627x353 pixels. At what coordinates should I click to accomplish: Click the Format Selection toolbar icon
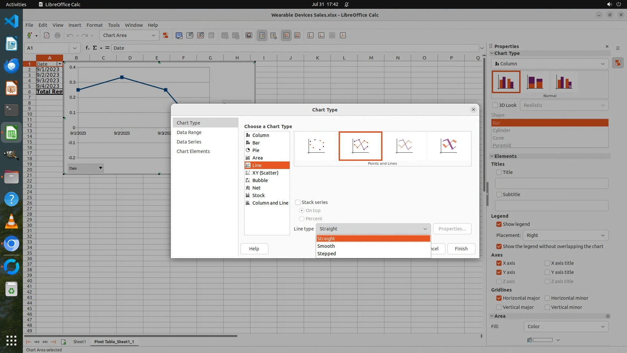click(x=166, y=35)
